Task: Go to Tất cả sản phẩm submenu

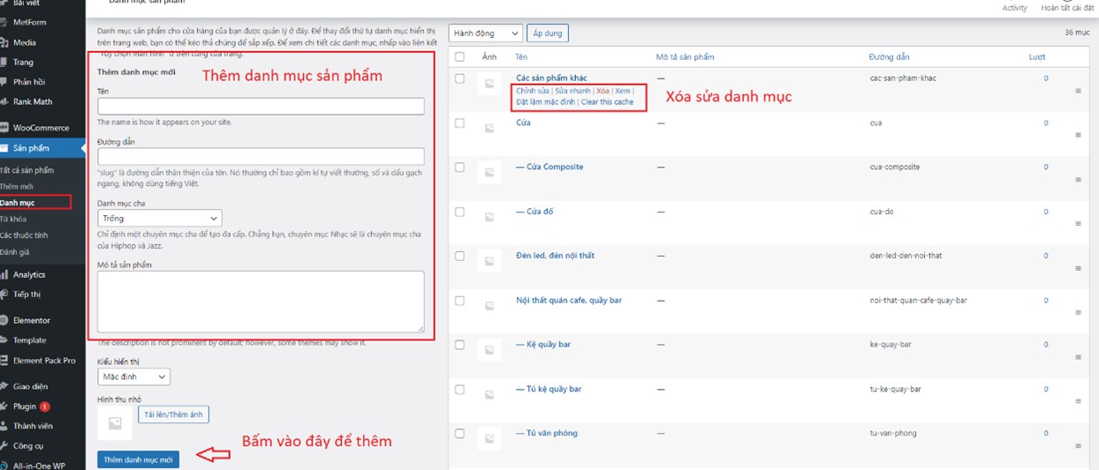Action: point(27,170)
